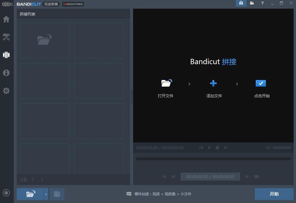Move item right with join list arrow

(42, 179)
